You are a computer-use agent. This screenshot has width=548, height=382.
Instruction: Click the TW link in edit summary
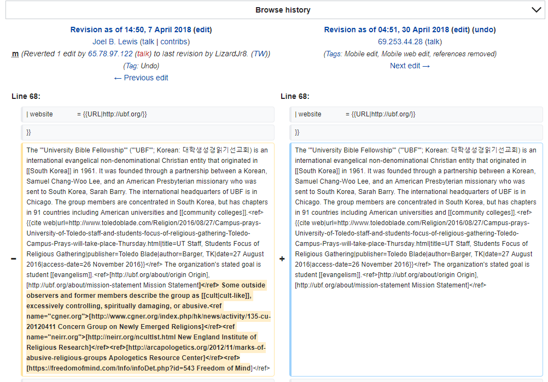(x=260, y=54)
